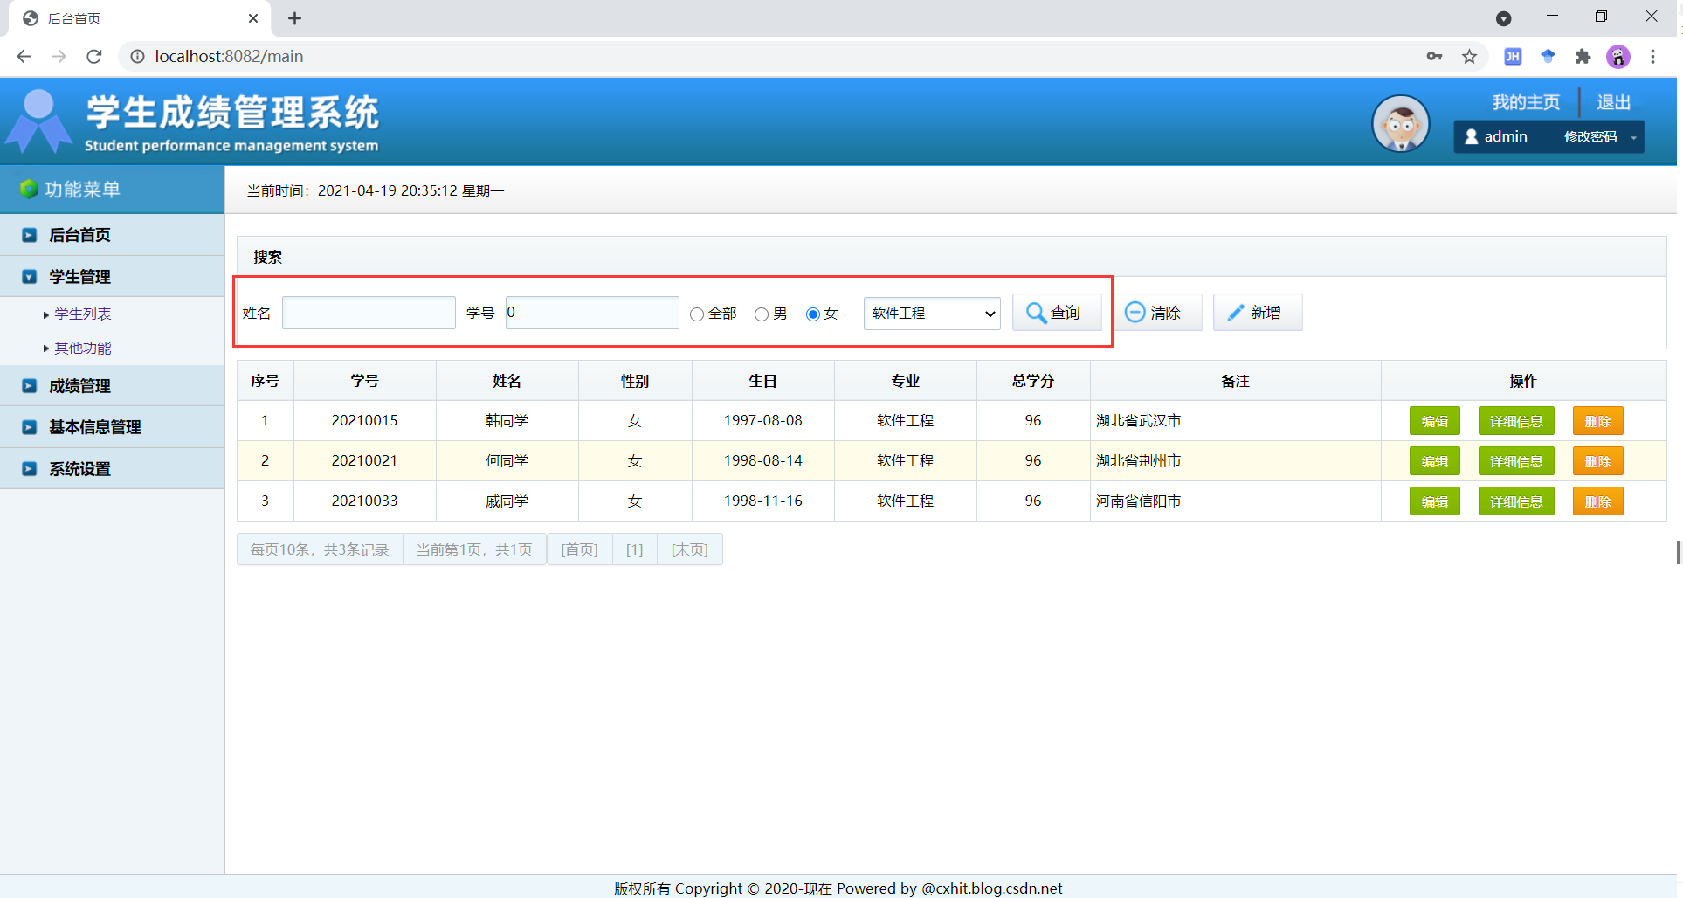Screen dimensions: 1683x898
Task: Open the browser profile avatar
Action: pos(1618,56)
